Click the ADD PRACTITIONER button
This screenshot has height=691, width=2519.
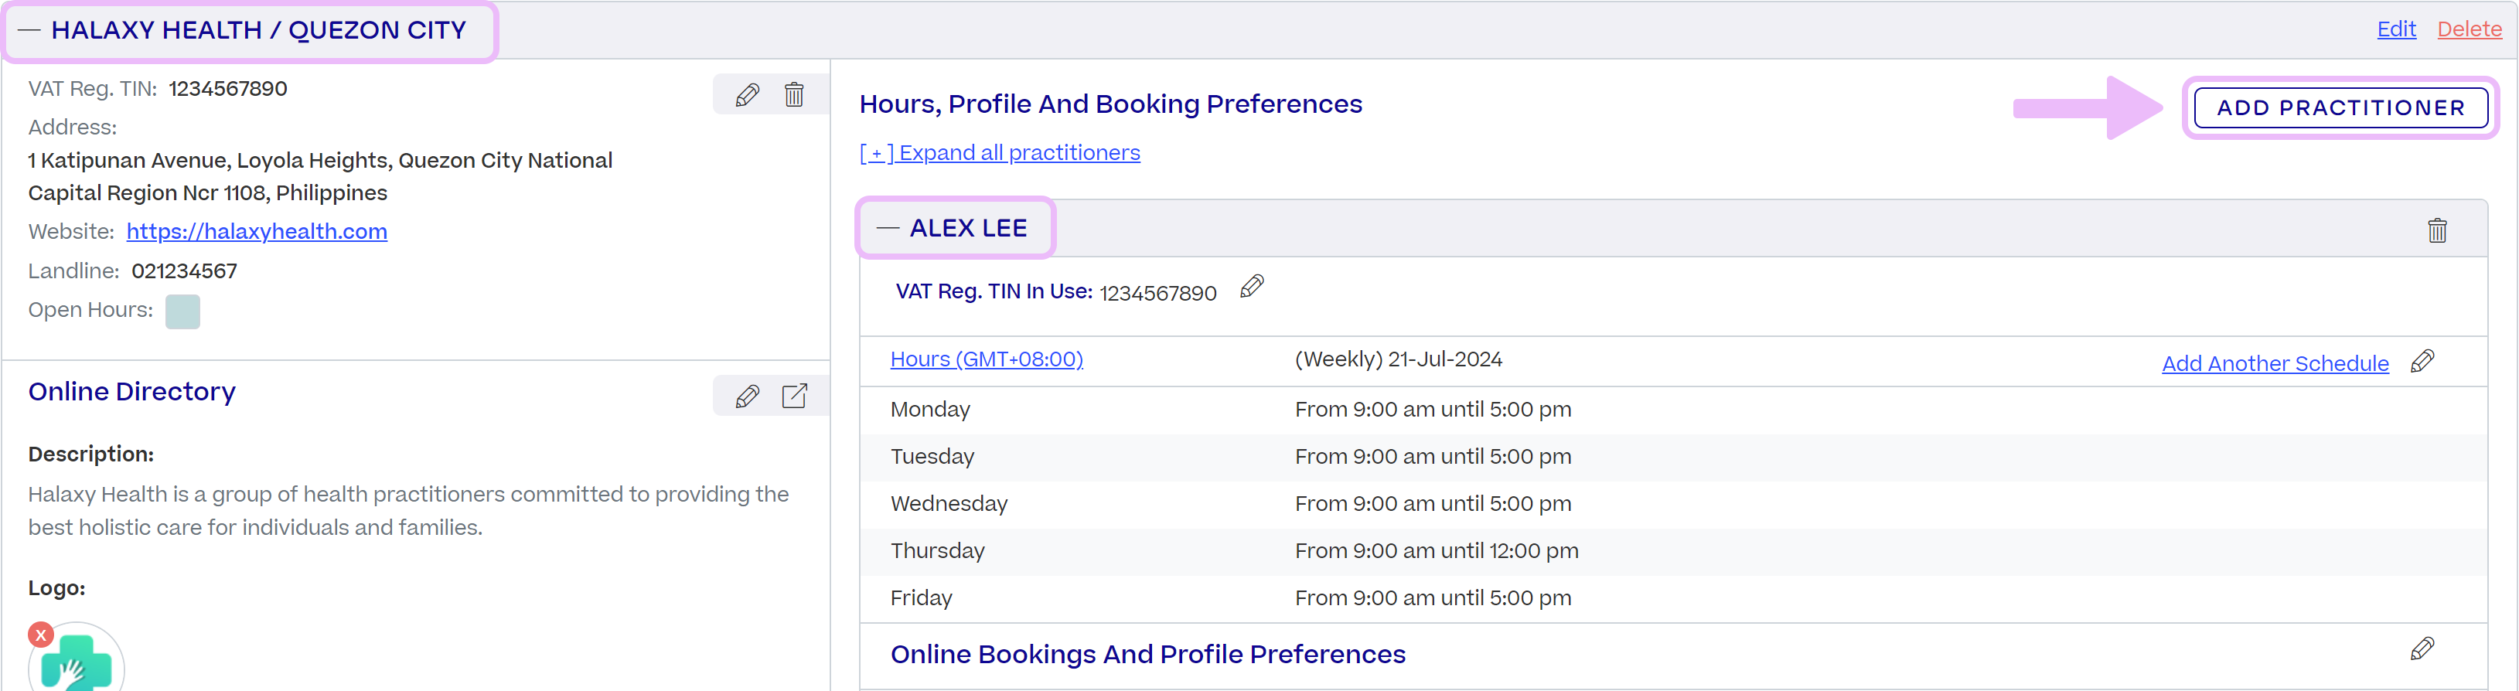point(2340,107)
